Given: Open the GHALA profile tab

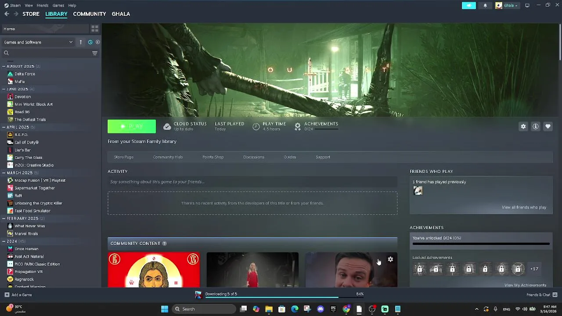Looking at the screenshot, I should click(121, 14).
